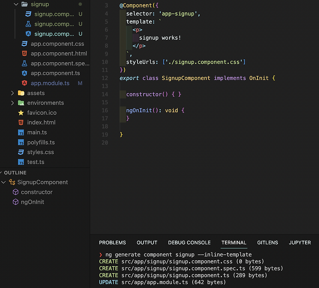Click the TypeScript icon next to main.ts
This screenshot has width=319, height=288.
pyautogui.click(x=21, y=132)
